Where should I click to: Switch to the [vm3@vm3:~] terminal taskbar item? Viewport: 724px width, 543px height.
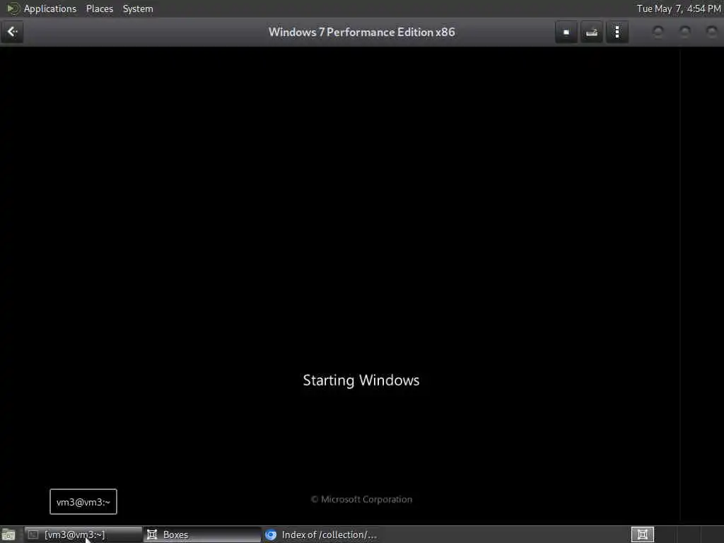tap(83, 535)
